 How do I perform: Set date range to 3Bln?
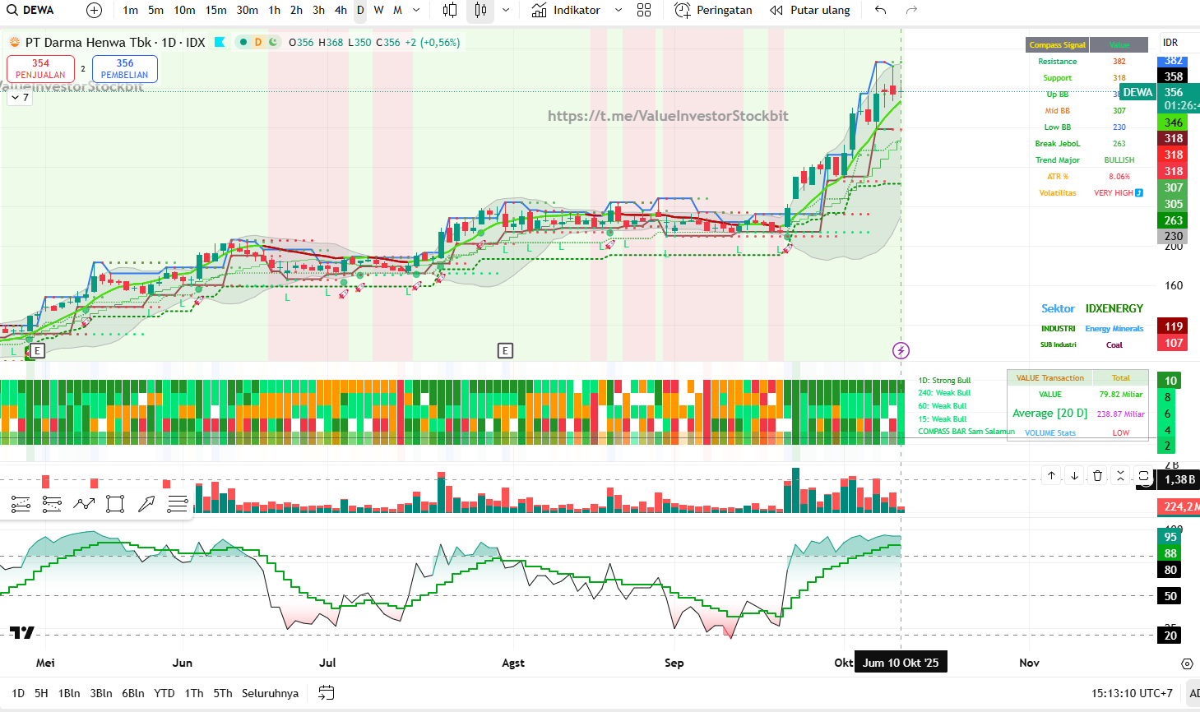pyautogui.click(x=101, y=693)
